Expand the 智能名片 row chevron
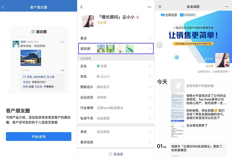This screenshot has height=157, width=232. point(150,87)
